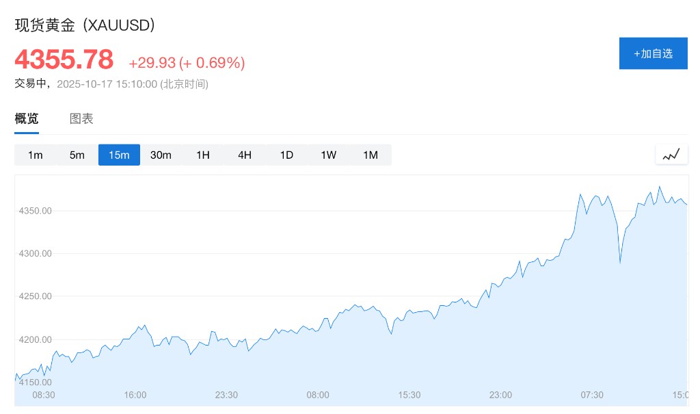This screenshot has height=414, width=700.
Task: Select the 5m interval
Action: pos(77,155)
